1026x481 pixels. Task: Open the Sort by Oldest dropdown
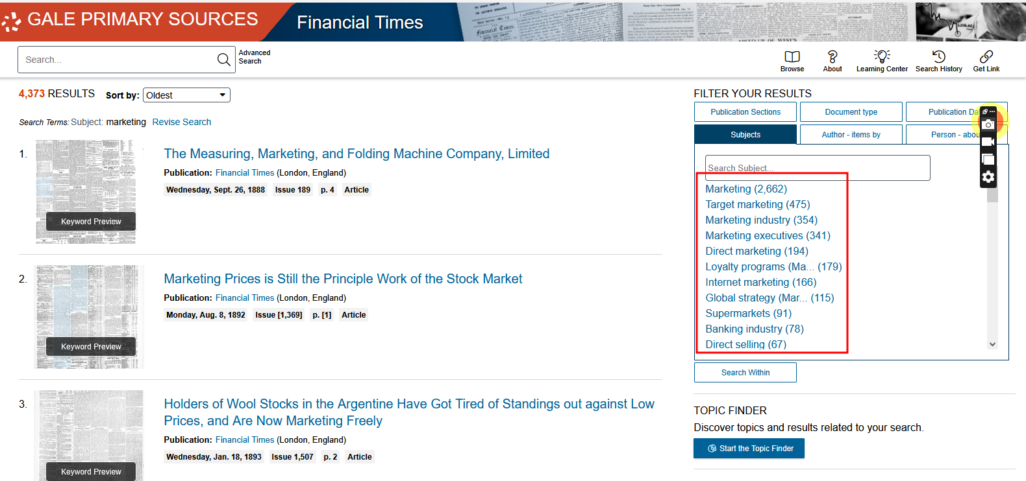186,95
